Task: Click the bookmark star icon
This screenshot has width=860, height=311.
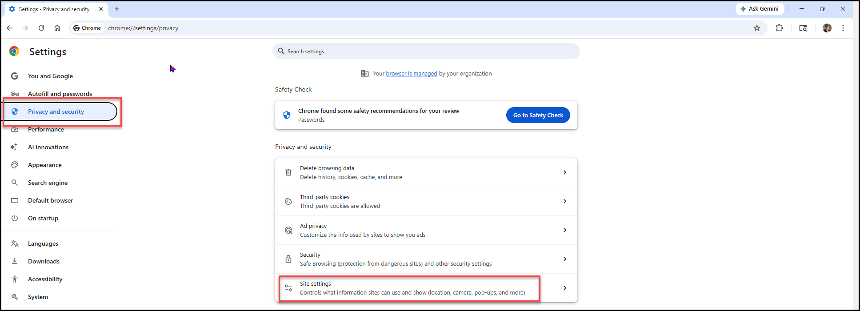Action: pos(757,28)
